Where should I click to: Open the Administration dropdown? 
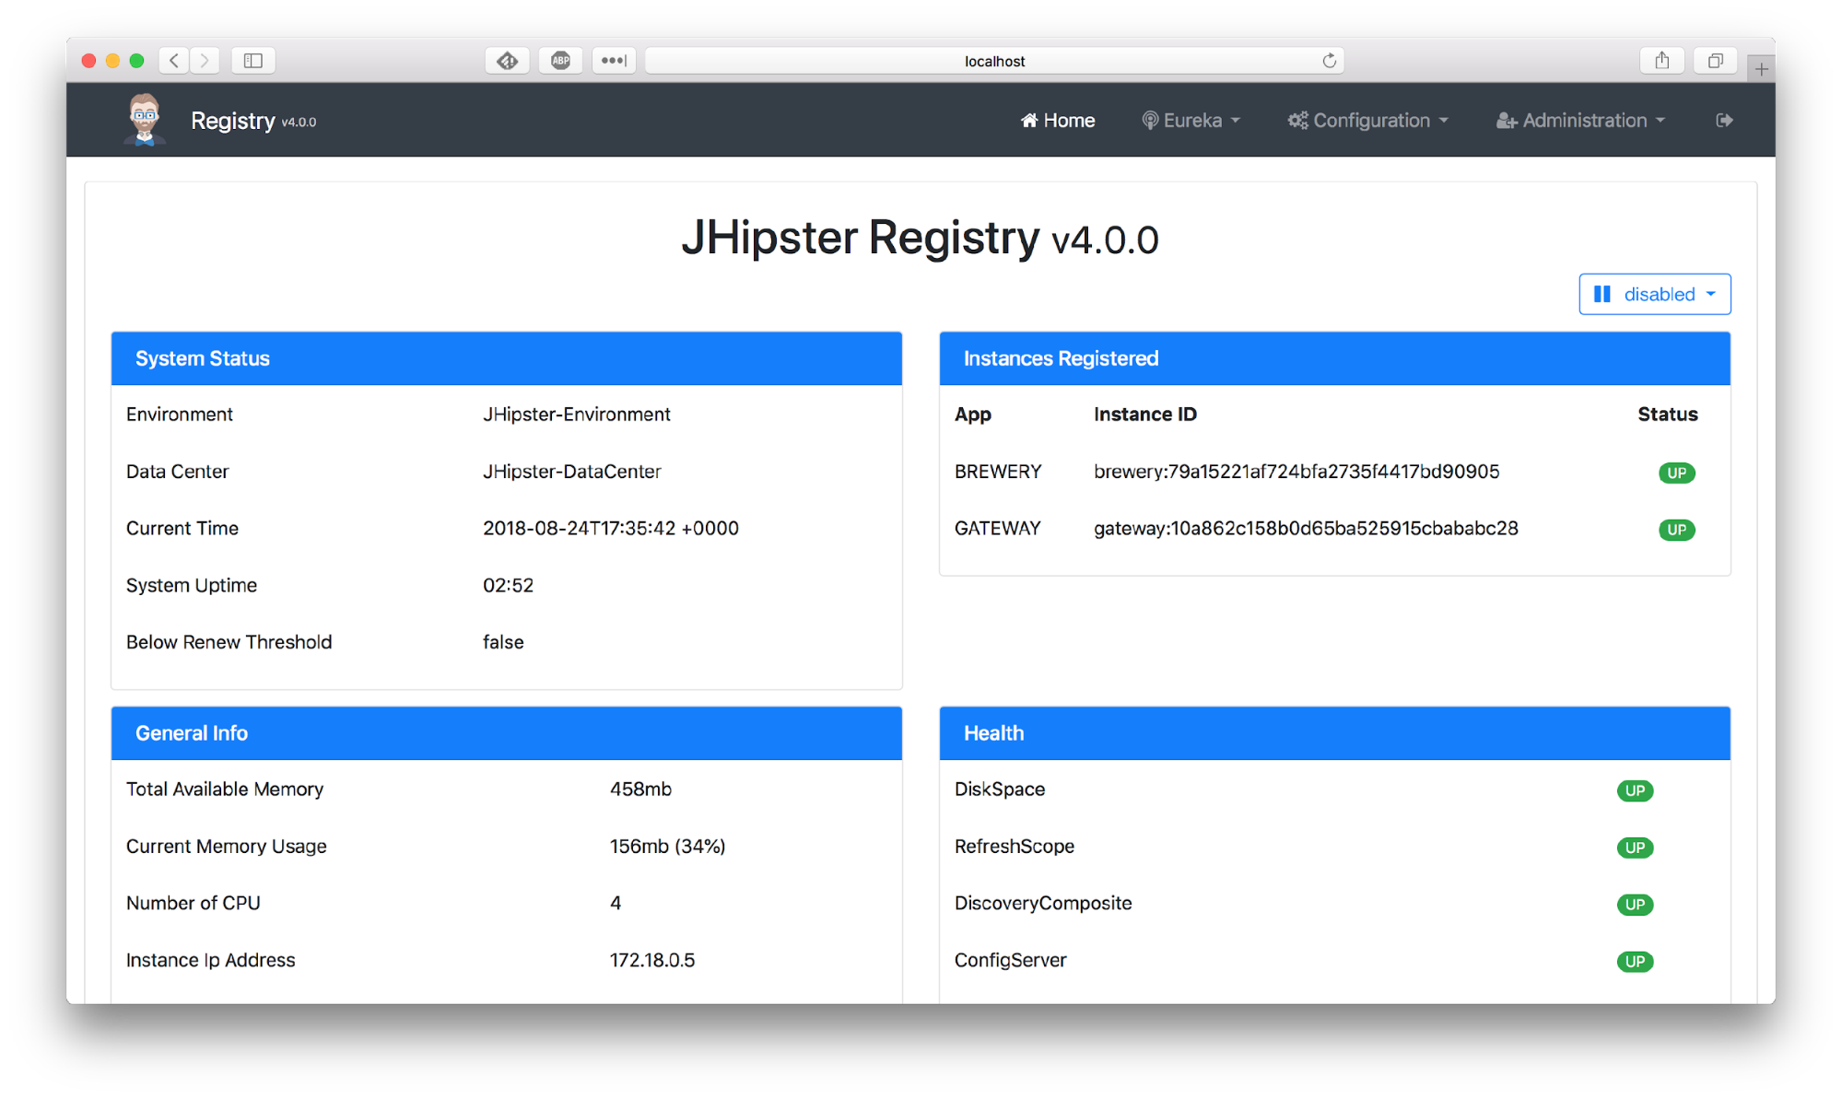coord(1579,120)
